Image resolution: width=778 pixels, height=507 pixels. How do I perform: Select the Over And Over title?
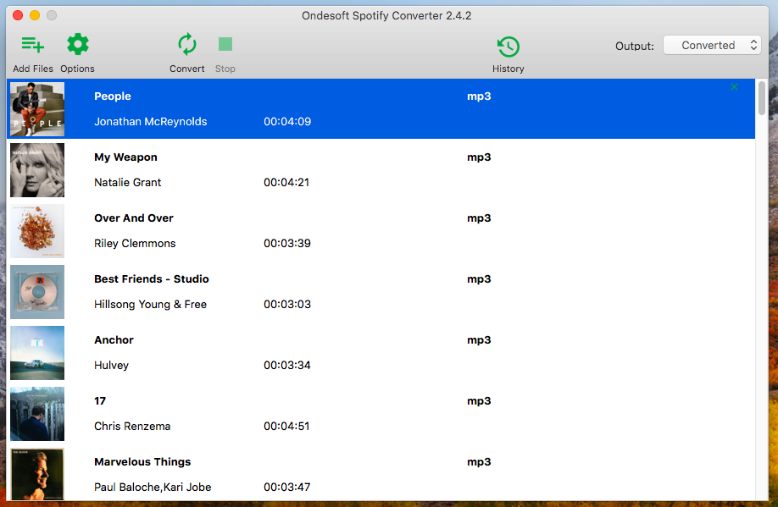pos(133,218)
